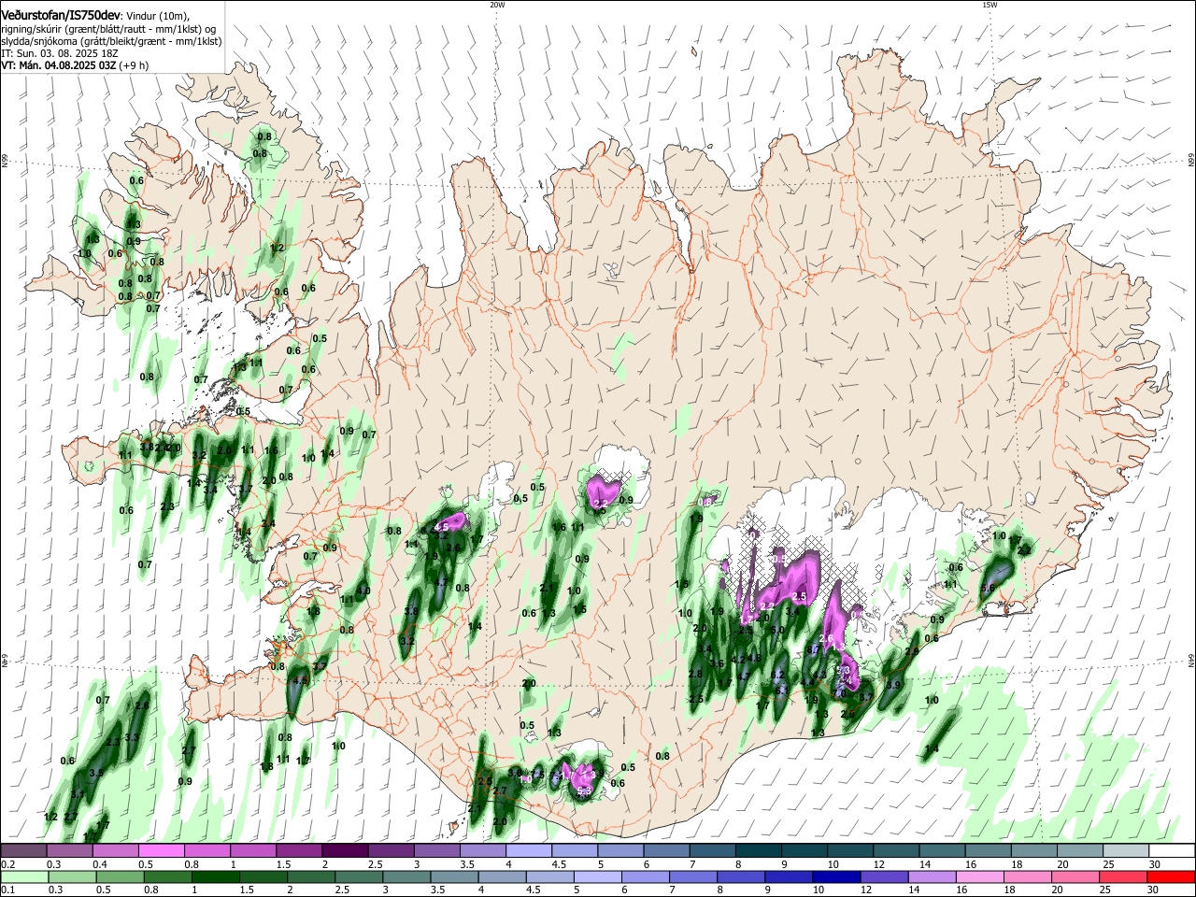
Task: Pick the mauve 0.3 snow swatch
Action: click(x=69, y=850)
